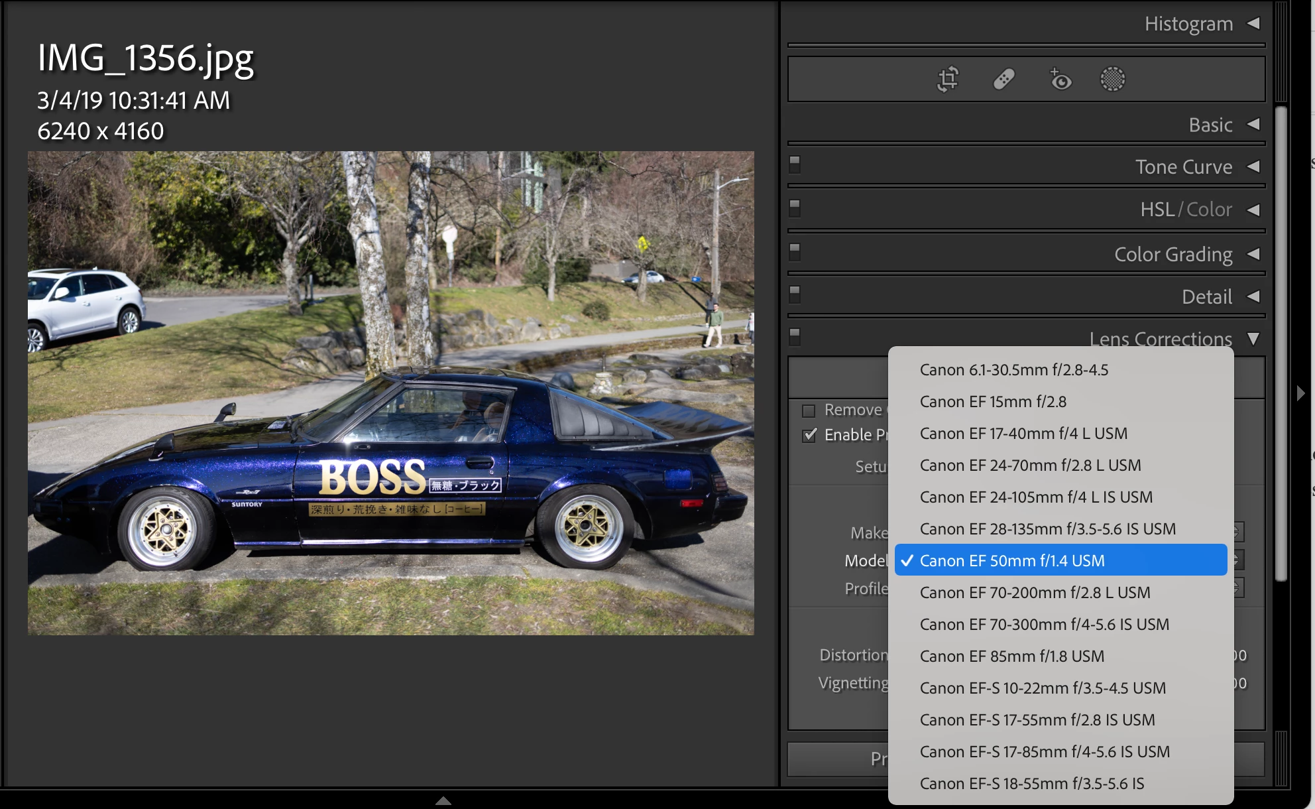Choose Canon EF 24-70mm f/2.8 L USM
This screenshot has width=1315, height=809.
[x=1030, y=466]
